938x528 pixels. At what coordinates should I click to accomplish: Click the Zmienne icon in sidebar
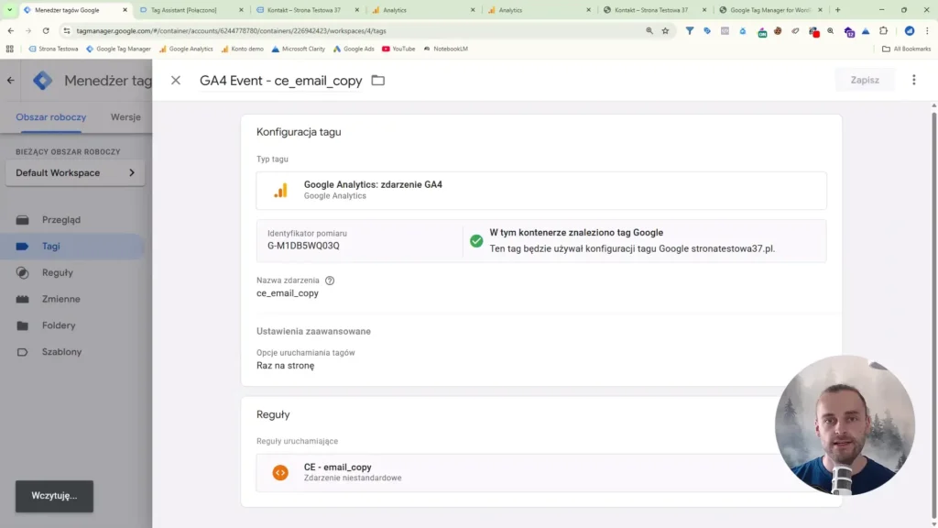(22, 299)
